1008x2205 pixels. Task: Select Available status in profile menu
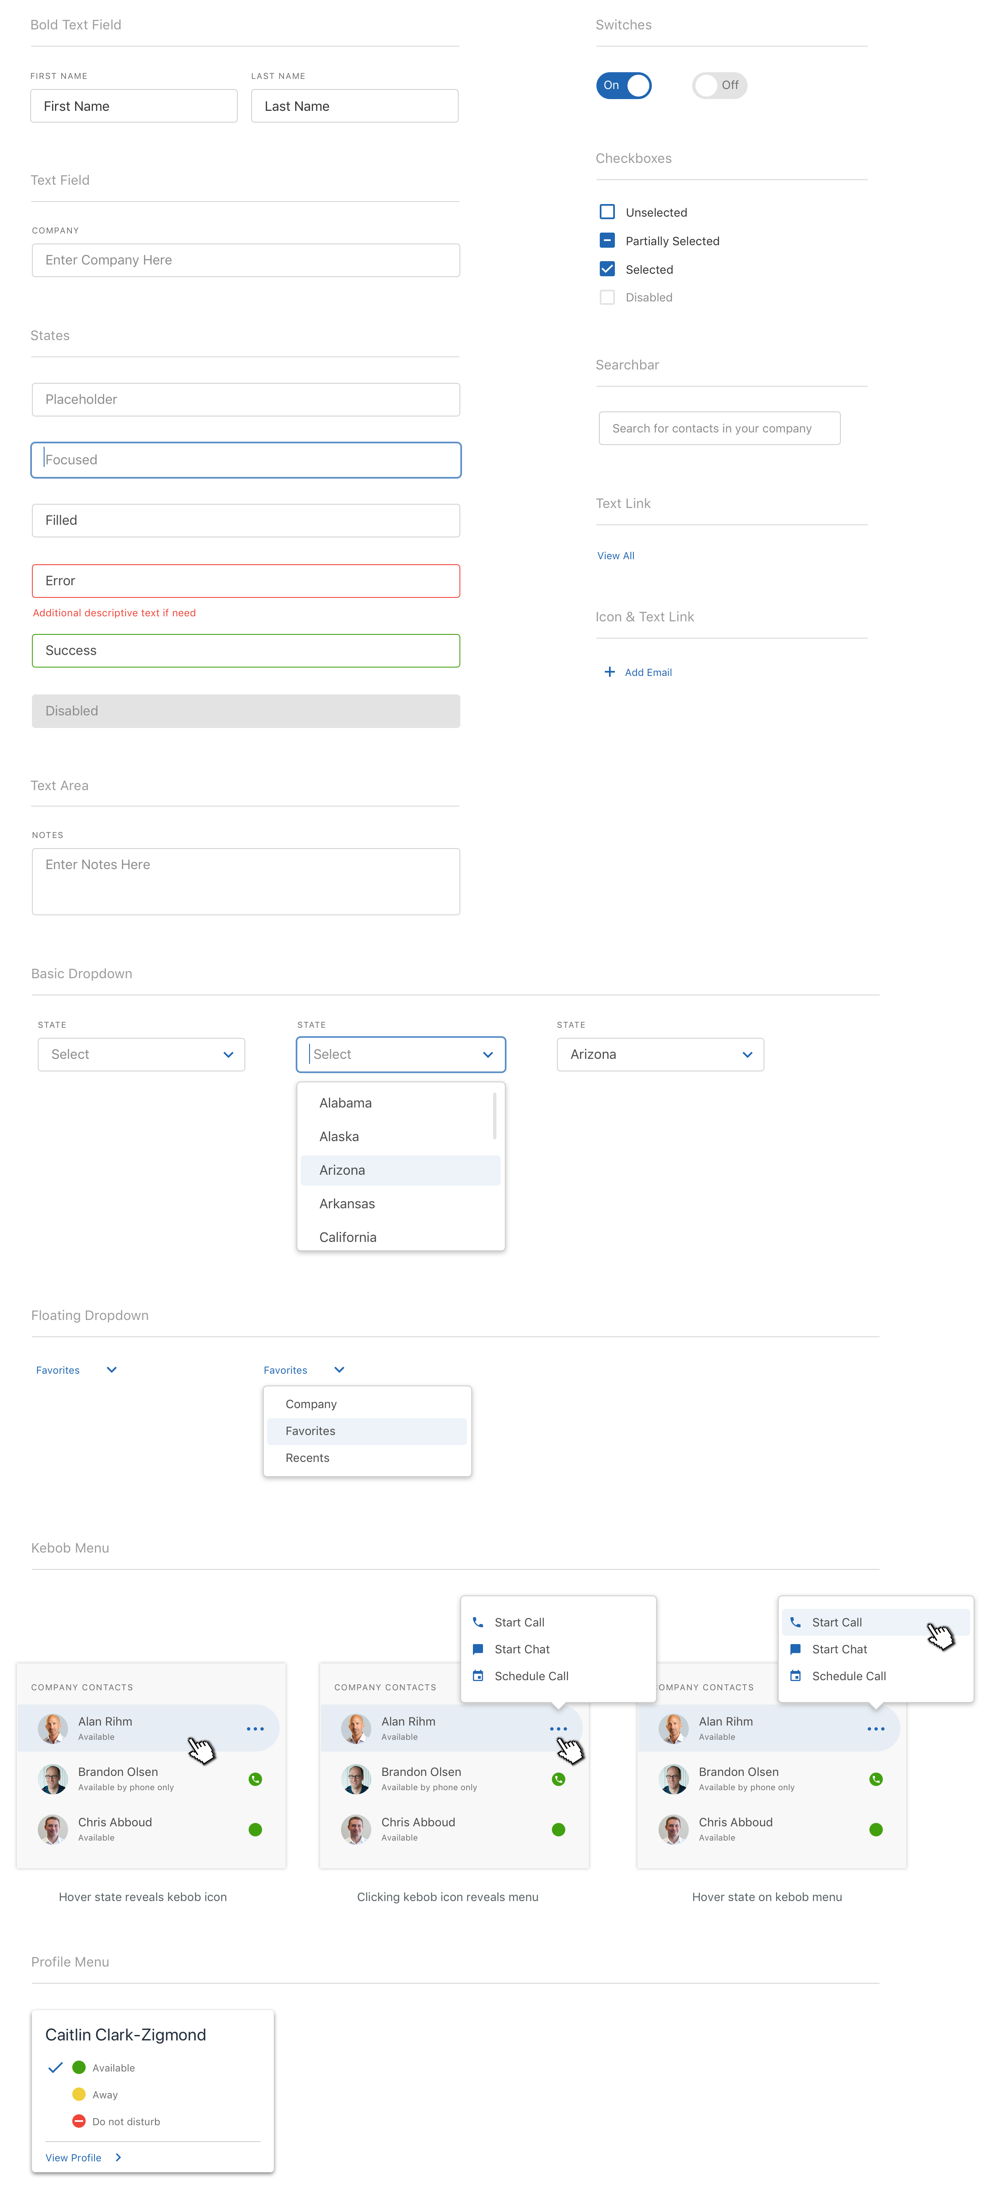coord(113,2068)
